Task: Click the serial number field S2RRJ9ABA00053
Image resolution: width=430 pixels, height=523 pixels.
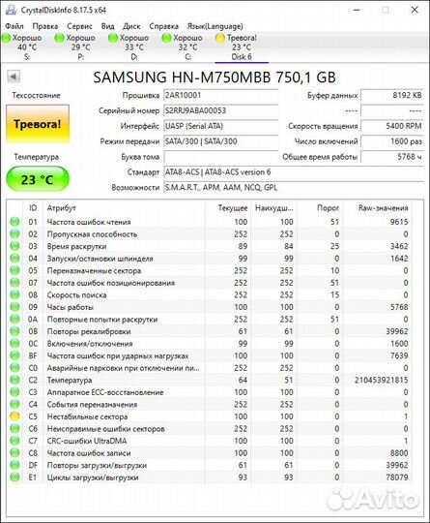Action: pyautogui.click(x=221, y=110)
